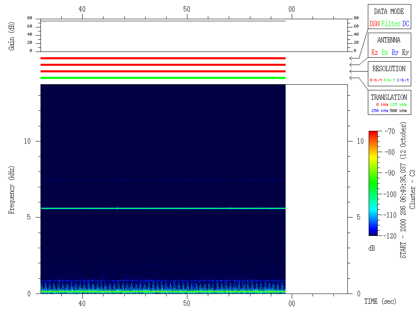Click the red Ez antenna label
Screen dimensions: 419x314
point(374,52)
